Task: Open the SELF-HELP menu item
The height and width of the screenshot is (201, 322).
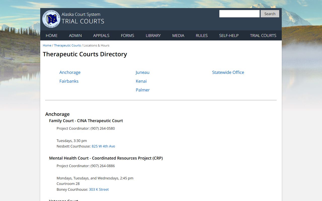Action: 229,35
